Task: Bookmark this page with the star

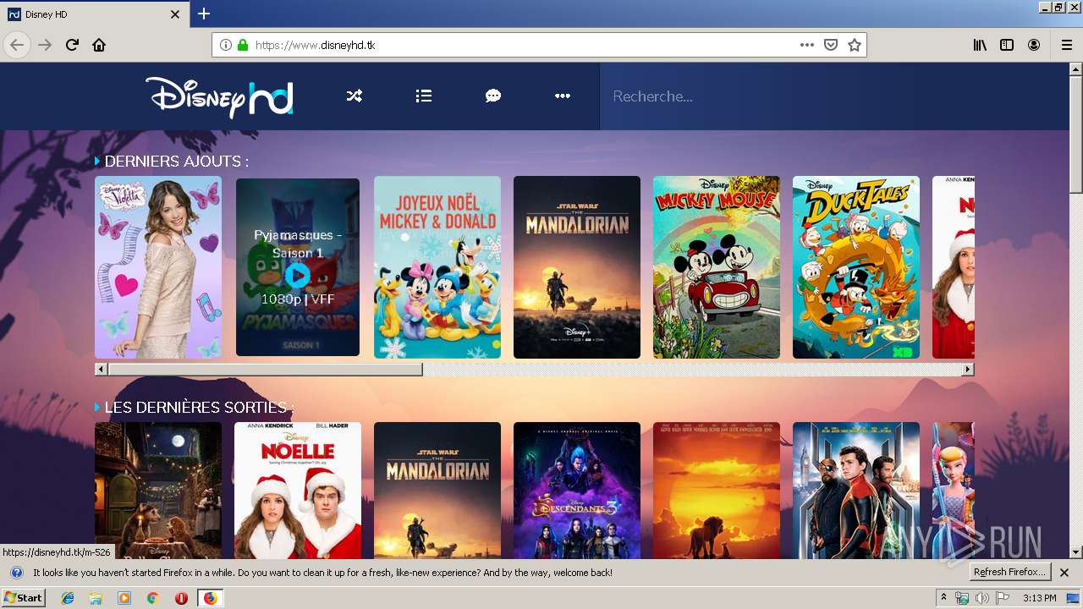Action: tap(855, 45)
